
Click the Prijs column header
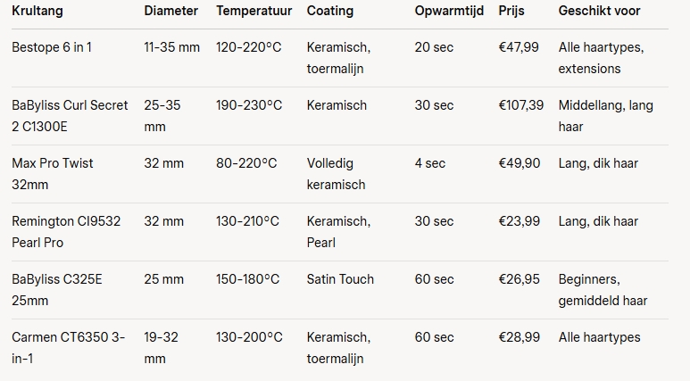pos(511,11)
